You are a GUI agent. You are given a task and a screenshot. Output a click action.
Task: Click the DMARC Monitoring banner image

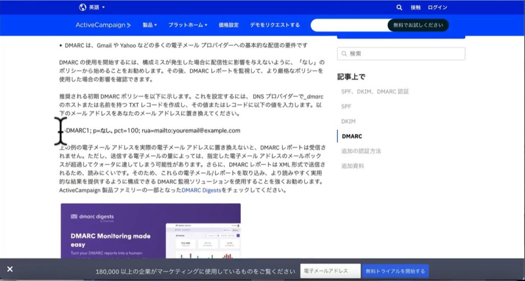(150, 230)
